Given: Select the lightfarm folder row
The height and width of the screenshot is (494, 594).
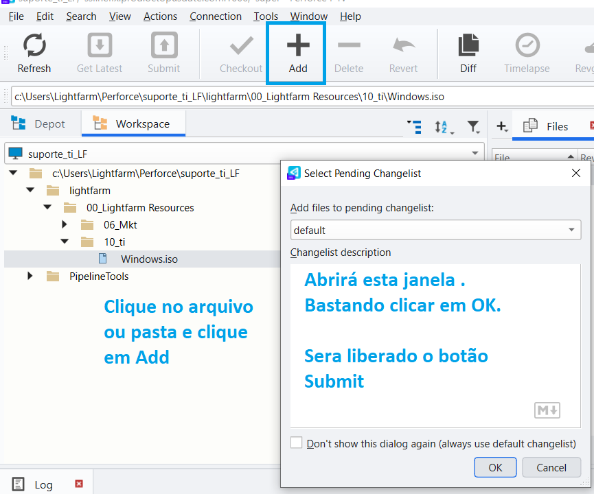Looking at the screenshot, I should 142,191.
